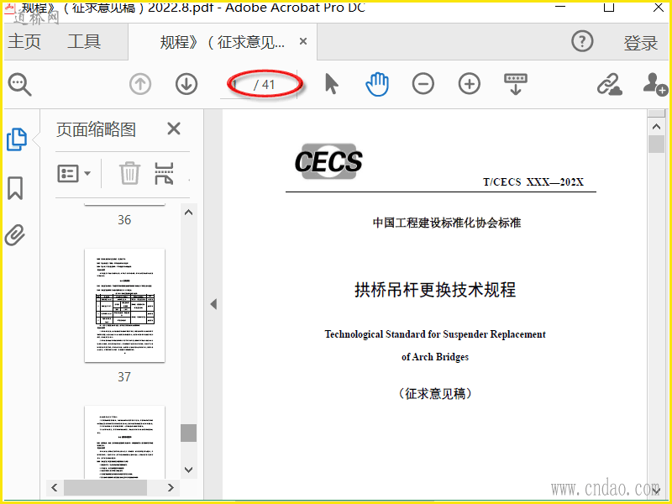672x504 pixels.
Task: Click the English title line Technological Standard for Suspender Replacement
Action: click(435, 334)
